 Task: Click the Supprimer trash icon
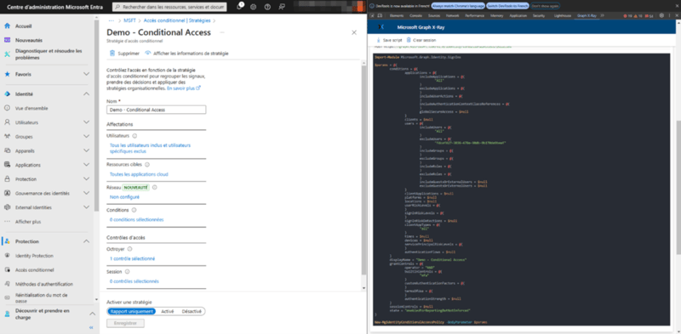click(x=112, y=54)
